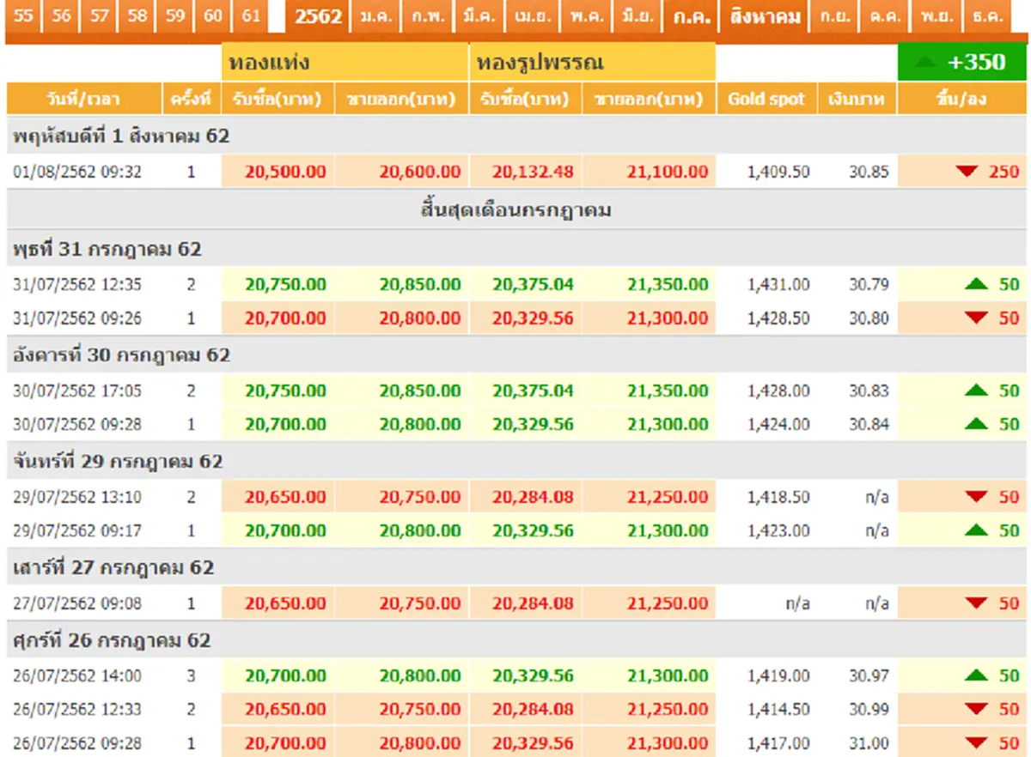1031x757 pixels.
Task: Click the วันที่/เวลา column header
Action: coord(84,99)
